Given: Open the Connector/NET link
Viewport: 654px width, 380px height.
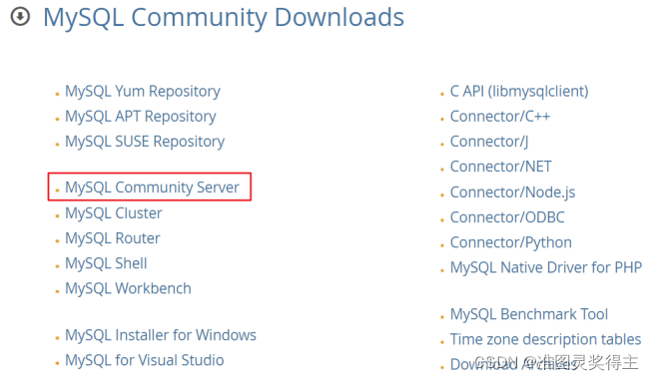Looking at the screenshot, I should (x=501, y=168).
